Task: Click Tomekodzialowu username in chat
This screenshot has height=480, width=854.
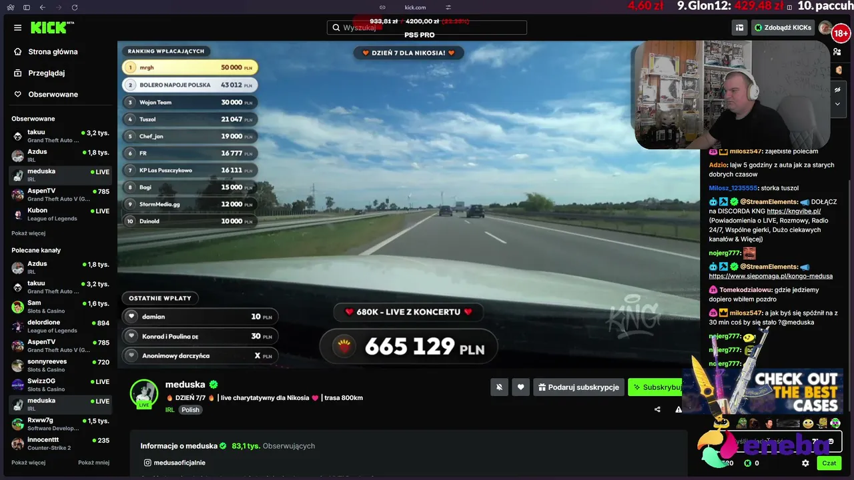Action: click(745, 290)
